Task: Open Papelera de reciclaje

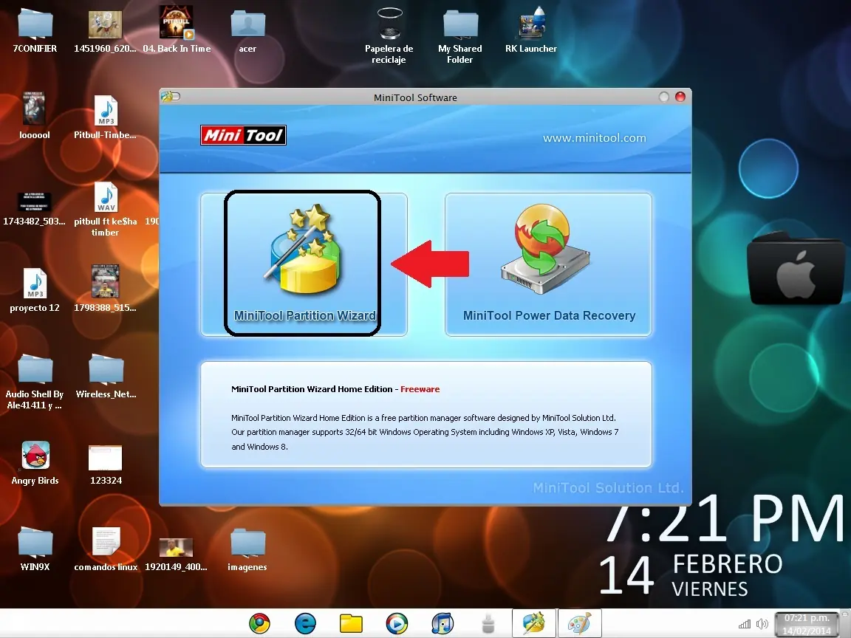Action: (389, 35)
